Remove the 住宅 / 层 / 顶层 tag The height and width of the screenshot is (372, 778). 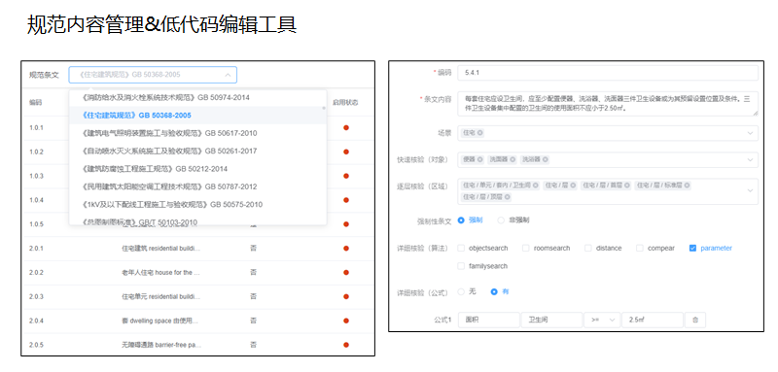pyautogui.click(x=508, y=197)
